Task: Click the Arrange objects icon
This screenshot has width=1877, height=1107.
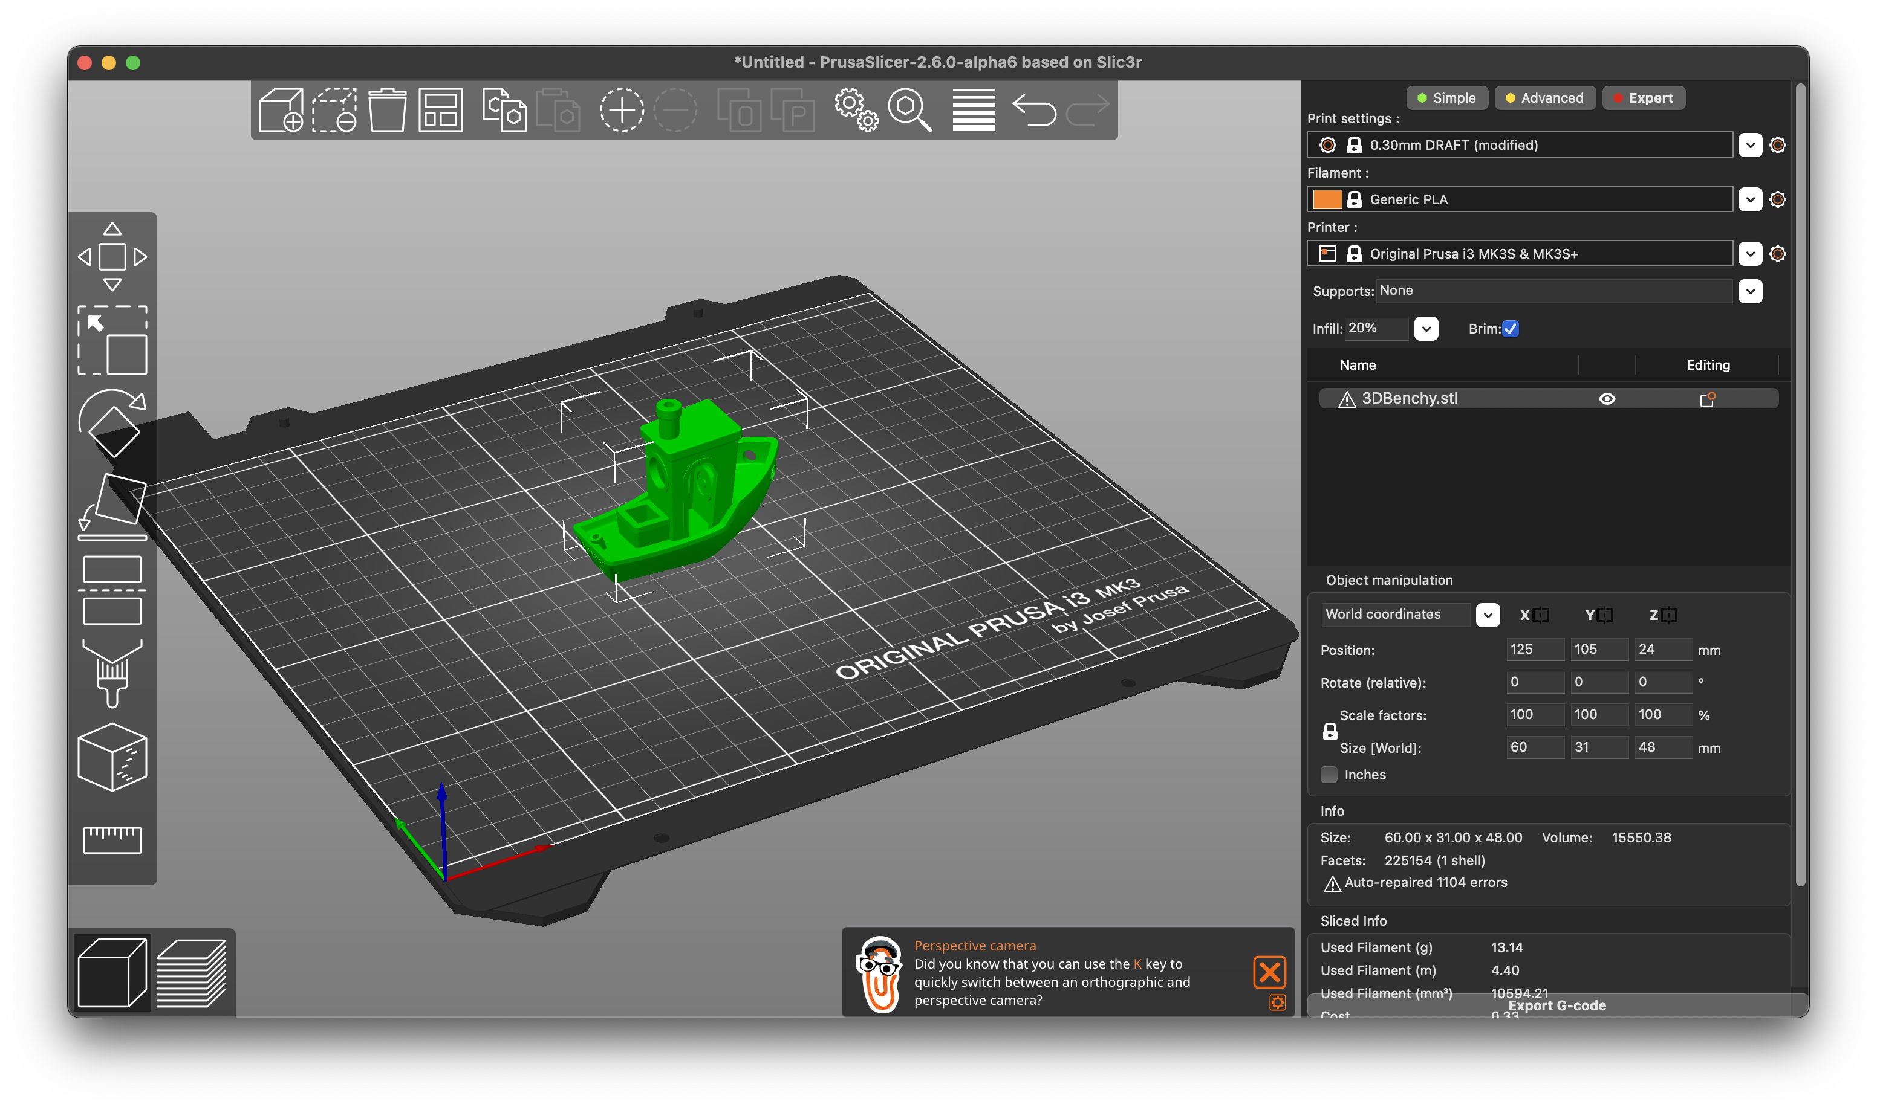Action: click(x=441, y=111)
